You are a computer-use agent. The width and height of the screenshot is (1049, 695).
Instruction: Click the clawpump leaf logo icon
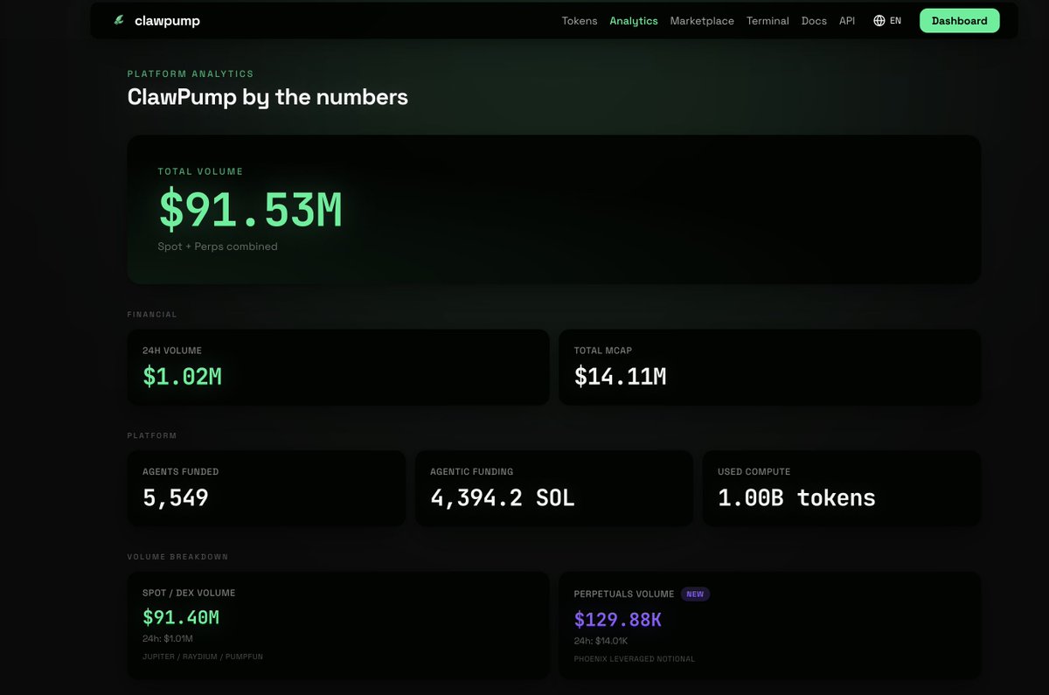click(x=119, y=20)
